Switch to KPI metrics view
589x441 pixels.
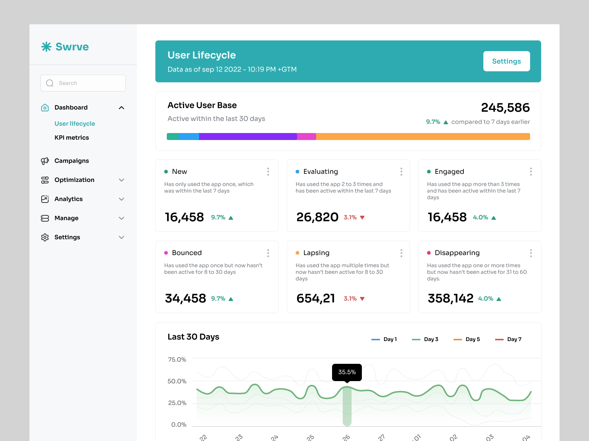click(x=71, y=137)
